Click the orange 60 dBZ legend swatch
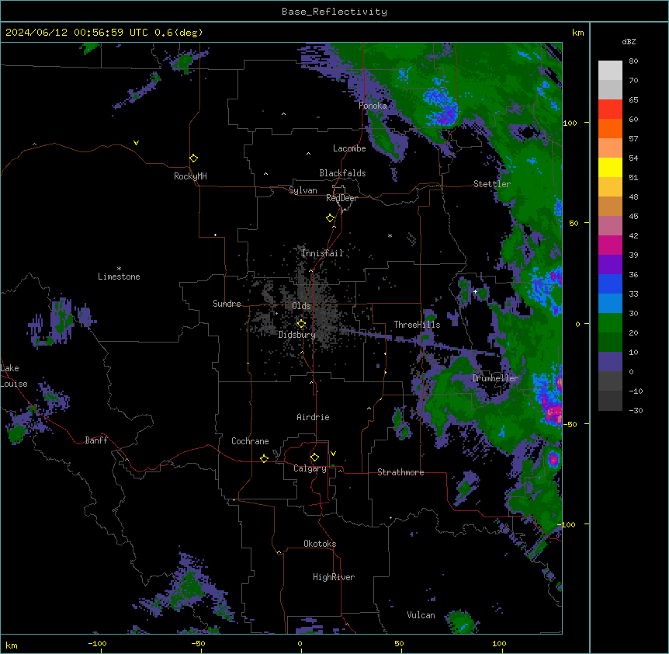The image size is (669, 654). click(610, 128)
